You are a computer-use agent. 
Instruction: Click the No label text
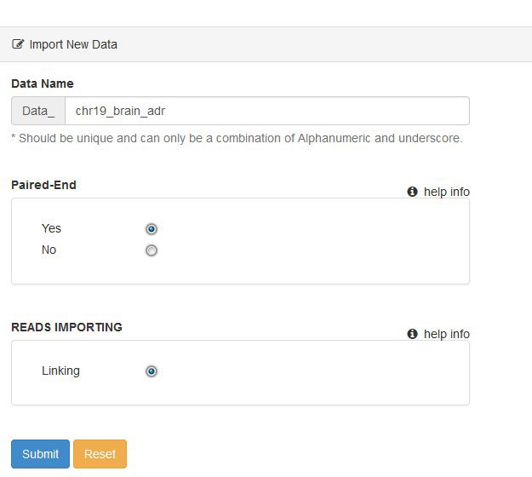click(x=49, y=250)
